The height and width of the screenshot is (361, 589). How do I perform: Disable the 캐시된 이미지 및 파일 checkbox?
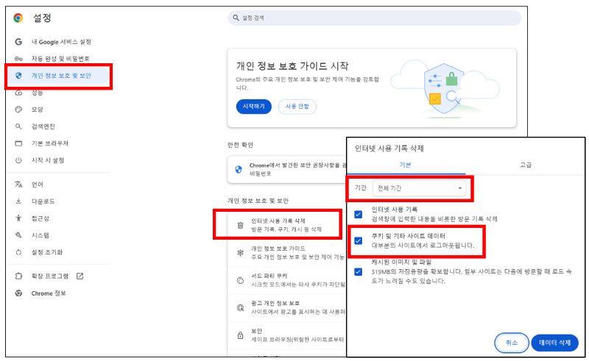tap(359, 271)
